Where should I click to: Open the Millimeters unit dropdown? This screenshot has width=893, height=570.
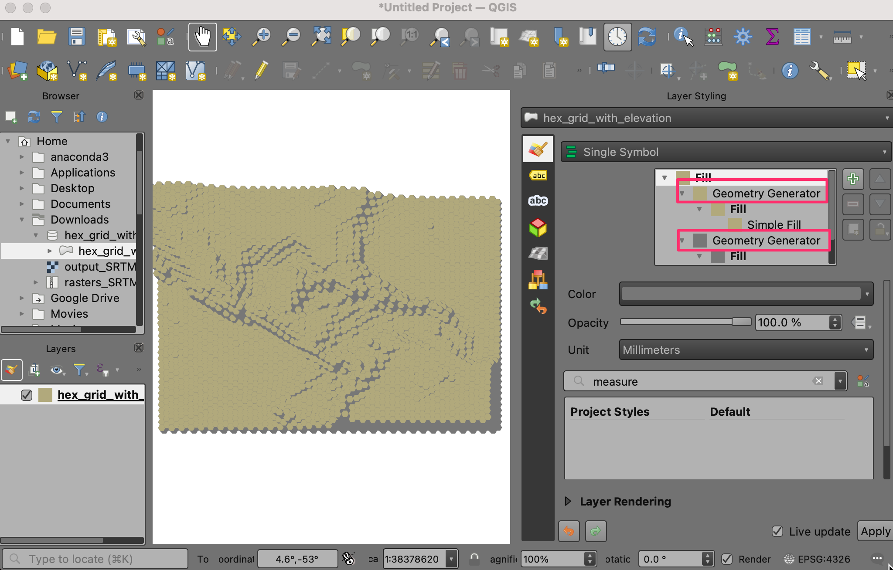click(746, 350)
